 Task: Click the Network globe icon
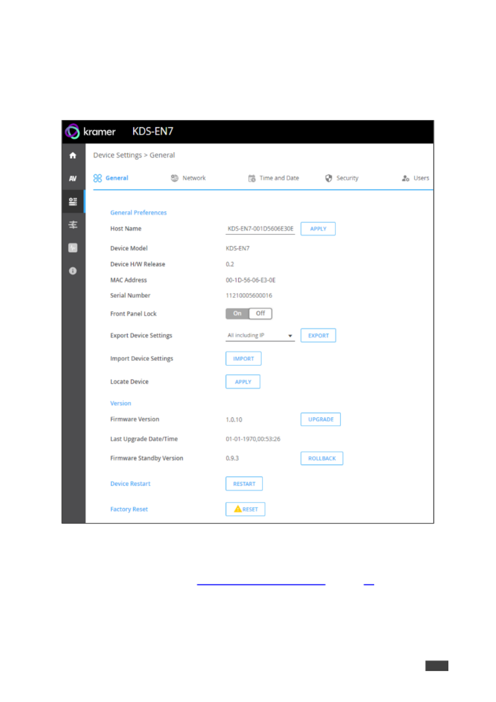tap(175, 178)
